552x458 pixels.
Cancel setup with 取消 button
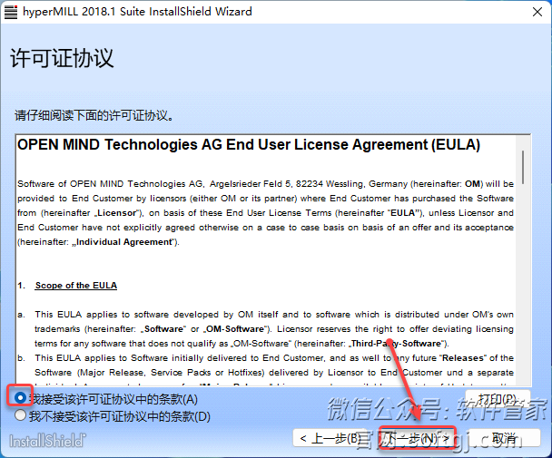click(x=505, y=438)
